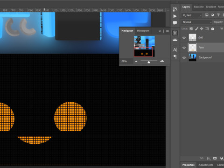Hide the Background layer
The height and width of the screenshot is (168, 224).
coord(184,57)
